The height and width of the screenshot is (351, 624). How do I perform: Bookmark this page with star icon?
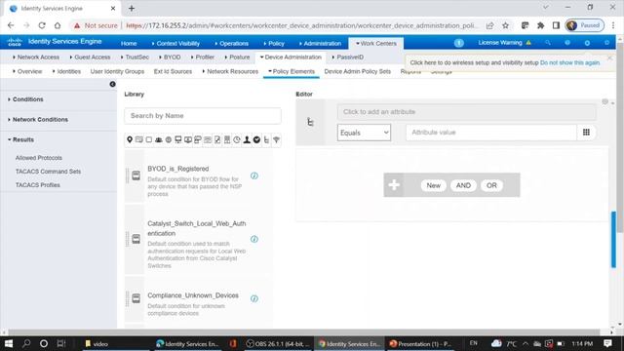pos(505,25)
